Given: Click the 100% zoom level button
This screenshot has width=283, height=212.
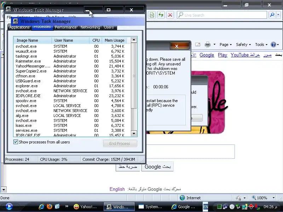Looking at the screenshot, I should (x=260, y=198).
